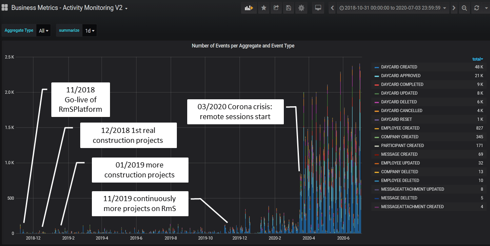The image size is (490, 246).
Task: Click COMPANY DELETED legend label
Action: point(399,172)
